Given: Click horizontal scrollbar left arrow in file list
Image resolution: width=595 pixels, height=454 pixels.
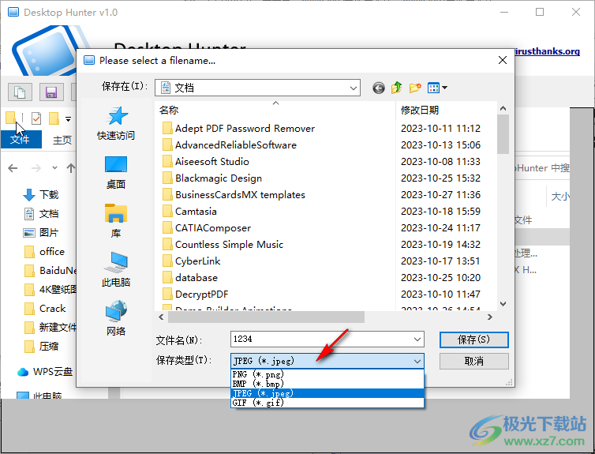Looking at the screenshot, I should 161,317.
